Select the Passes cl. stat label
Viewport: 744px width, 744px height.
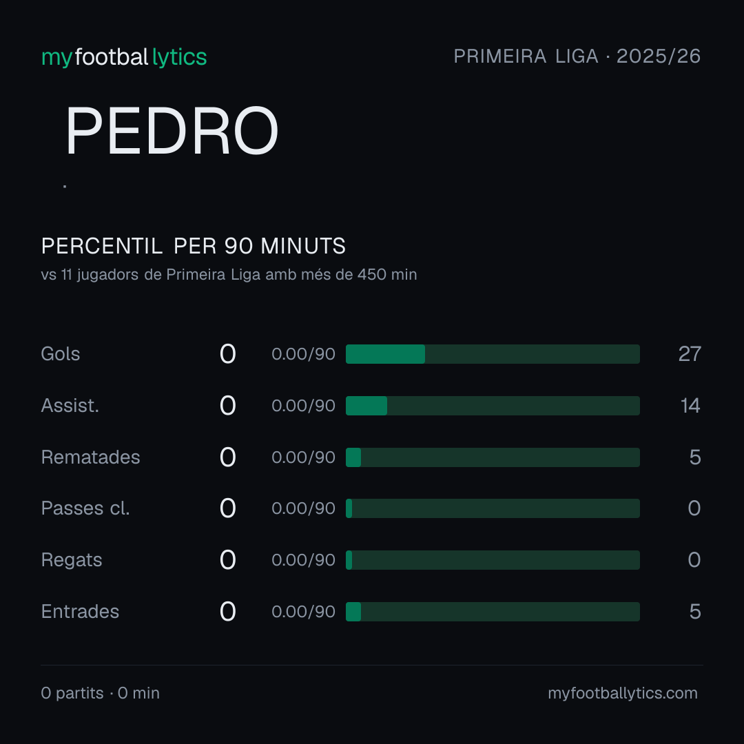tap(85, 508)
